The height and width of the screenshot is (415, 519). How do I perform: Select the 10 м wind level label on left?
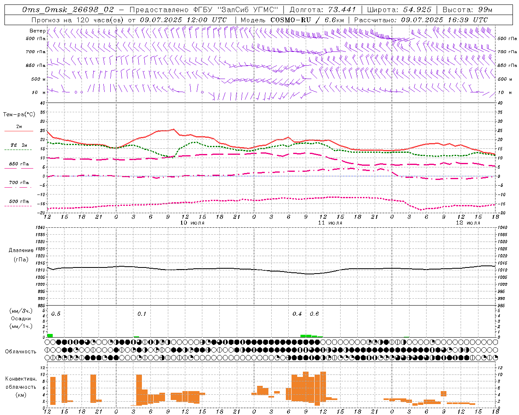click(39, 92)
